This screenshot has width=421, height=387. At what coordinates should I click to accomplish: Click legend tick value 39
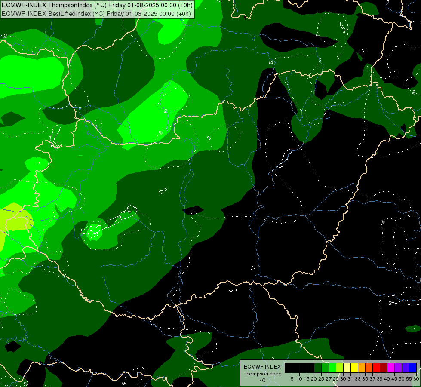click(380, 379)
